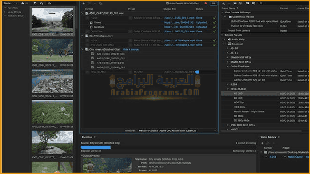The width and height of the screenshot is (310, 174).
Task: Open the Watch Folders panel menu icon
Action: (279, 137)
